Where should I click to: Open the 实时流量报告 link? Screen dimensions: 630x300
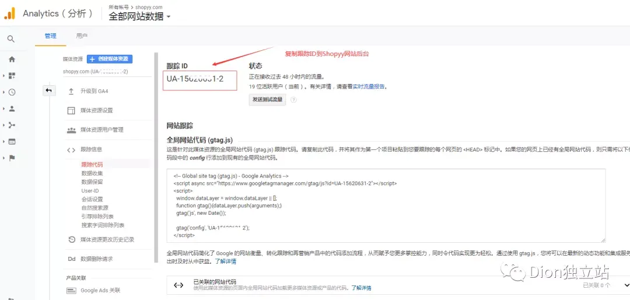[369, 86]
